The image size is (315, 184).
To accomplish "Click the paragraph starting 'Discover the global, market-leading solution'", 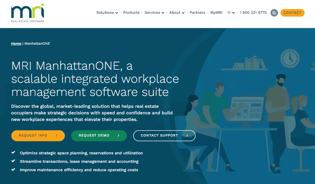I will (x=92, y=113).
